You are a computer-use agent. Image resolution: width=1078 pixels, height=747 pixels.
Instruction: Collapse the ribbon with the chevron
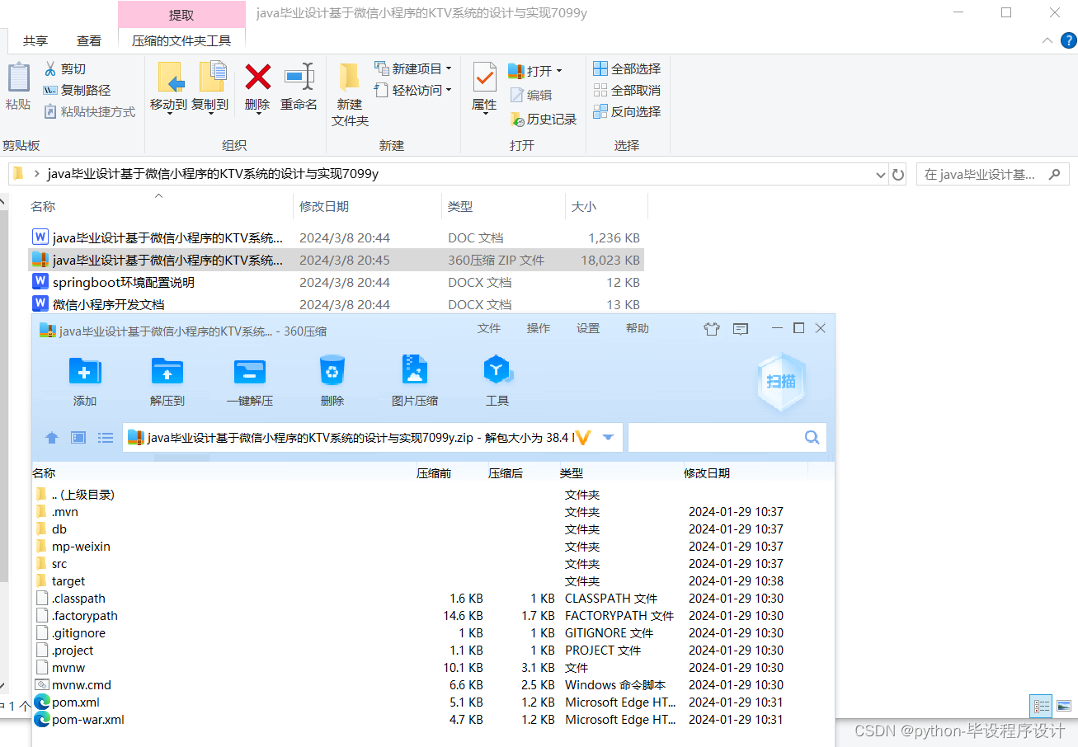pos(1047,40)
